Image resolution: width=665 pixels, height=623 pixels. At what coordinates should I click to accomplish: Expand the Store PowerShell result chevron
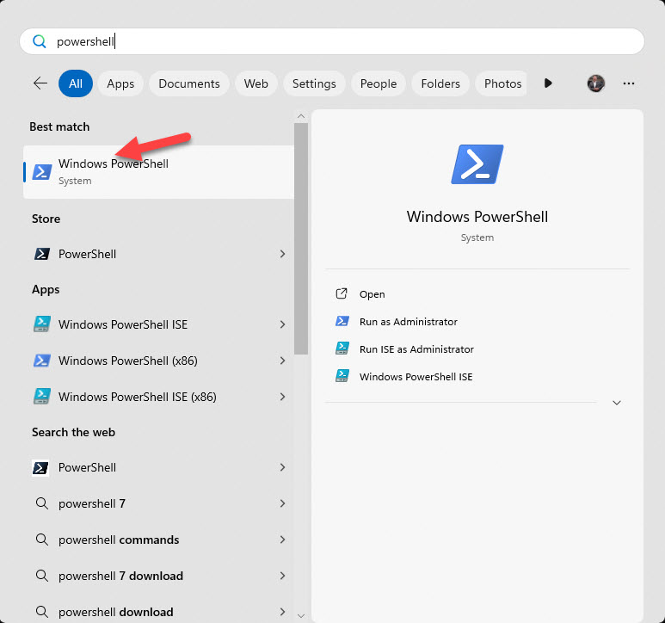(282, 254)
